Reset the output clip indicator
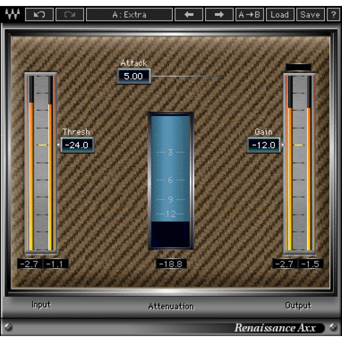This screenshot has width=342, height=342. point(298,67)
